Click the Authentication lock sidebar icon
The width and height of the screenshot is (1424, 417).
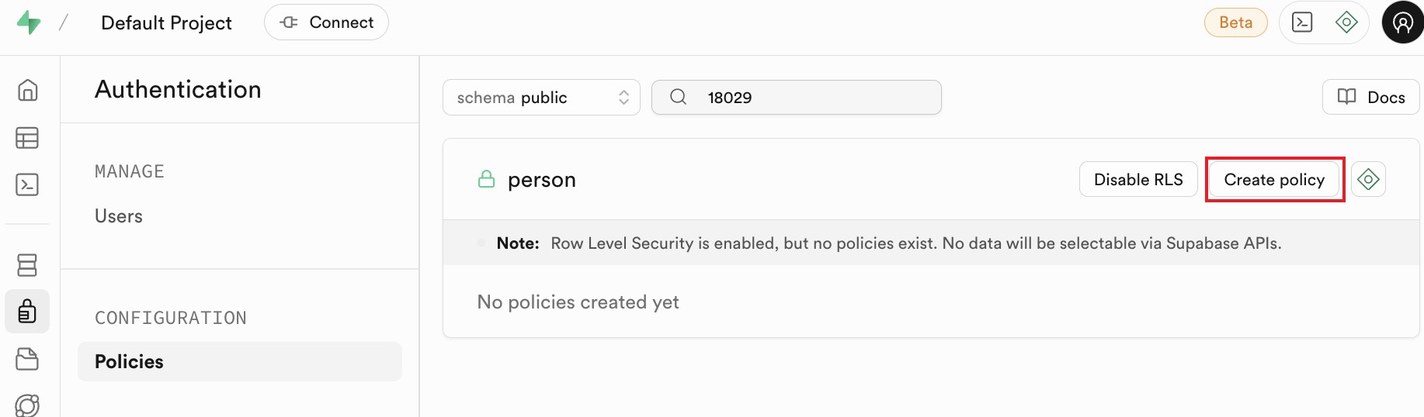click(27, 312)
